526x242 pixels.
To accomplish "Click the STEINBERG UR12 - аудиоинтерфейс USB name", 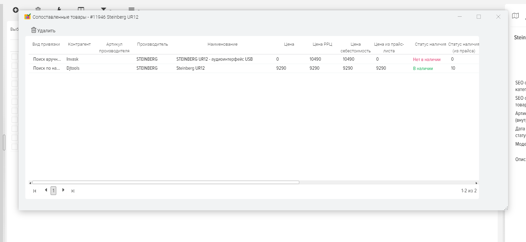I will point(214,59).
